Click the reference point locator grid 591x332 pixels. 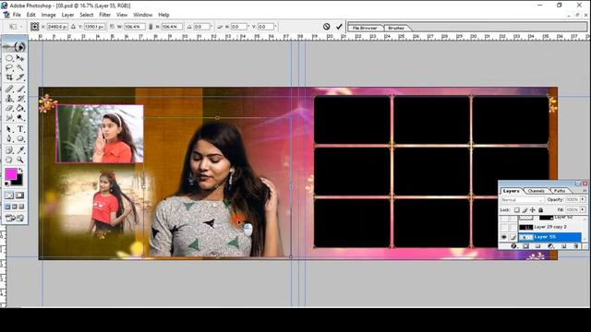pos(35,27)
